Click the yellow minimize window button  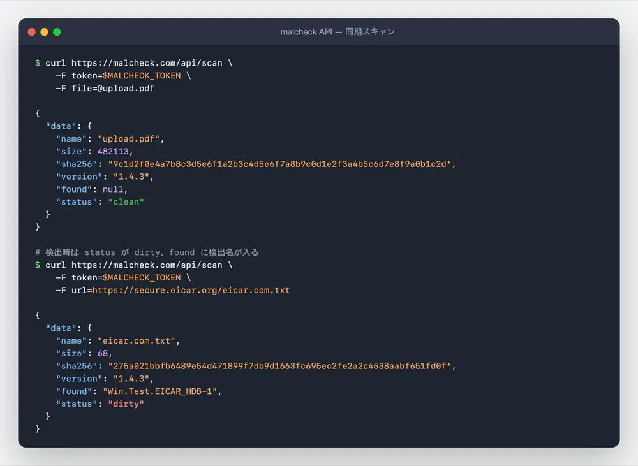coord(45,32)
